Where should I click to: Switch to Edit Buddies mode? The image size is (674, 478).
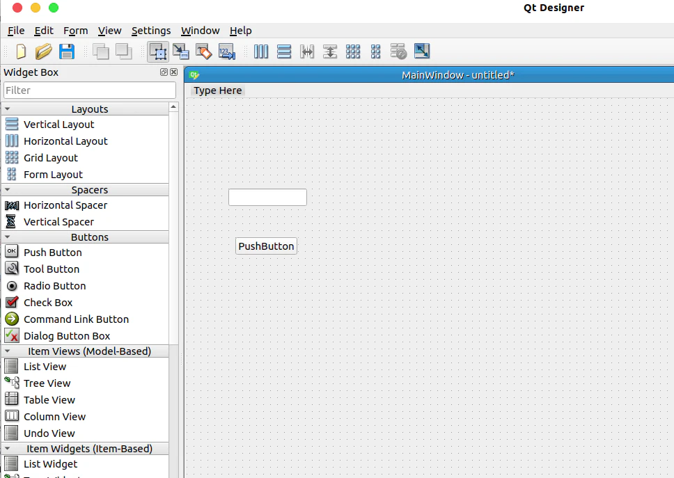coord(204,51)
